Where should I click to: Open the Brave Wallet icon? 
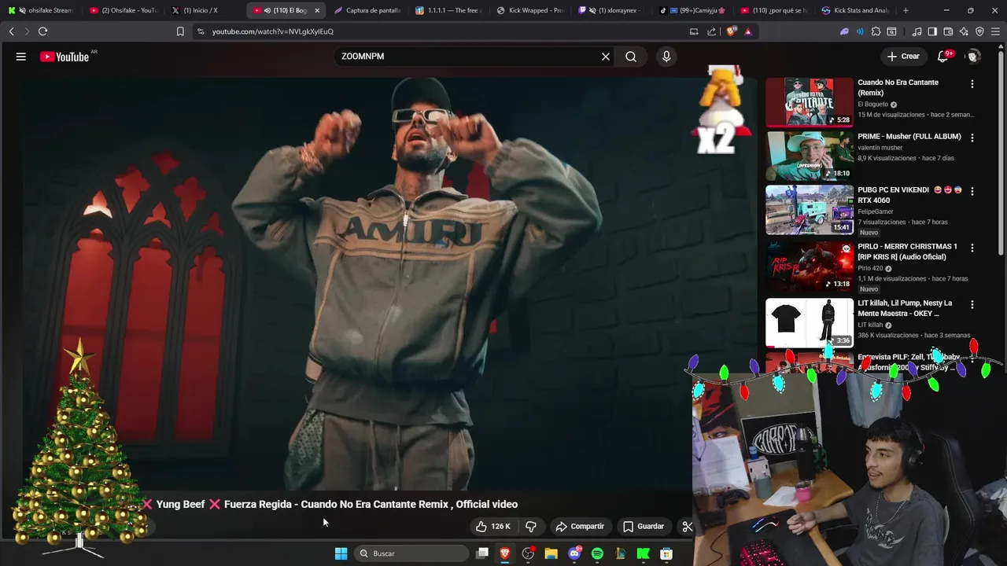pyautogui.click(x=948, y=31)
